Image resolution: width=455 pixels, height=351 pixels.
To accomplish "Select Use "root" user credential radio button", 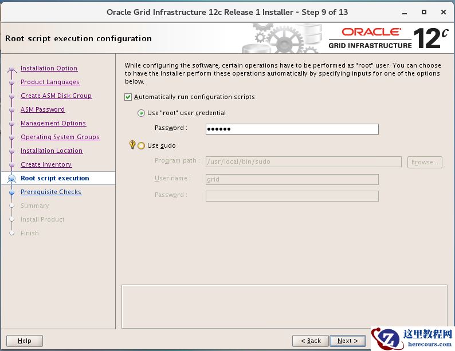I will point(141,113).
